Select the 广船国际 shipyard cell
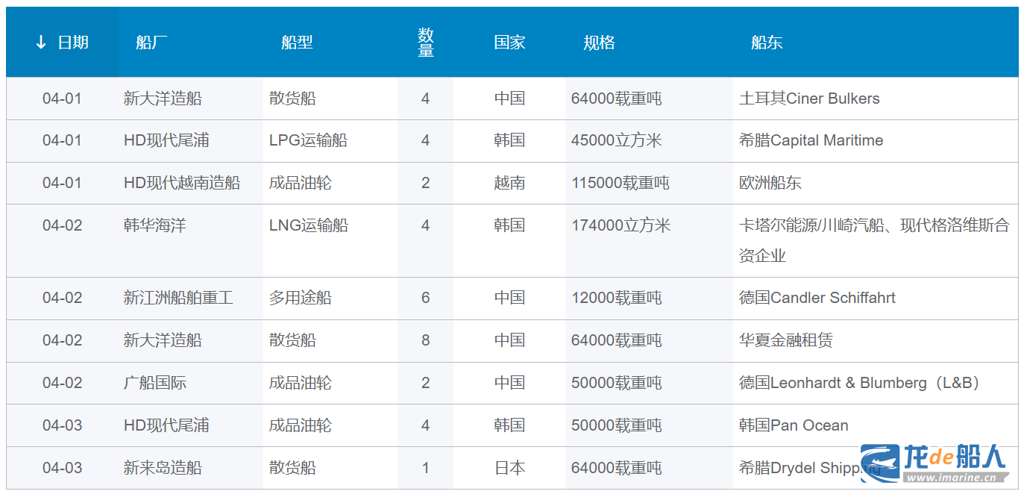Screen dimensions: 1027x500 [154, 383]
